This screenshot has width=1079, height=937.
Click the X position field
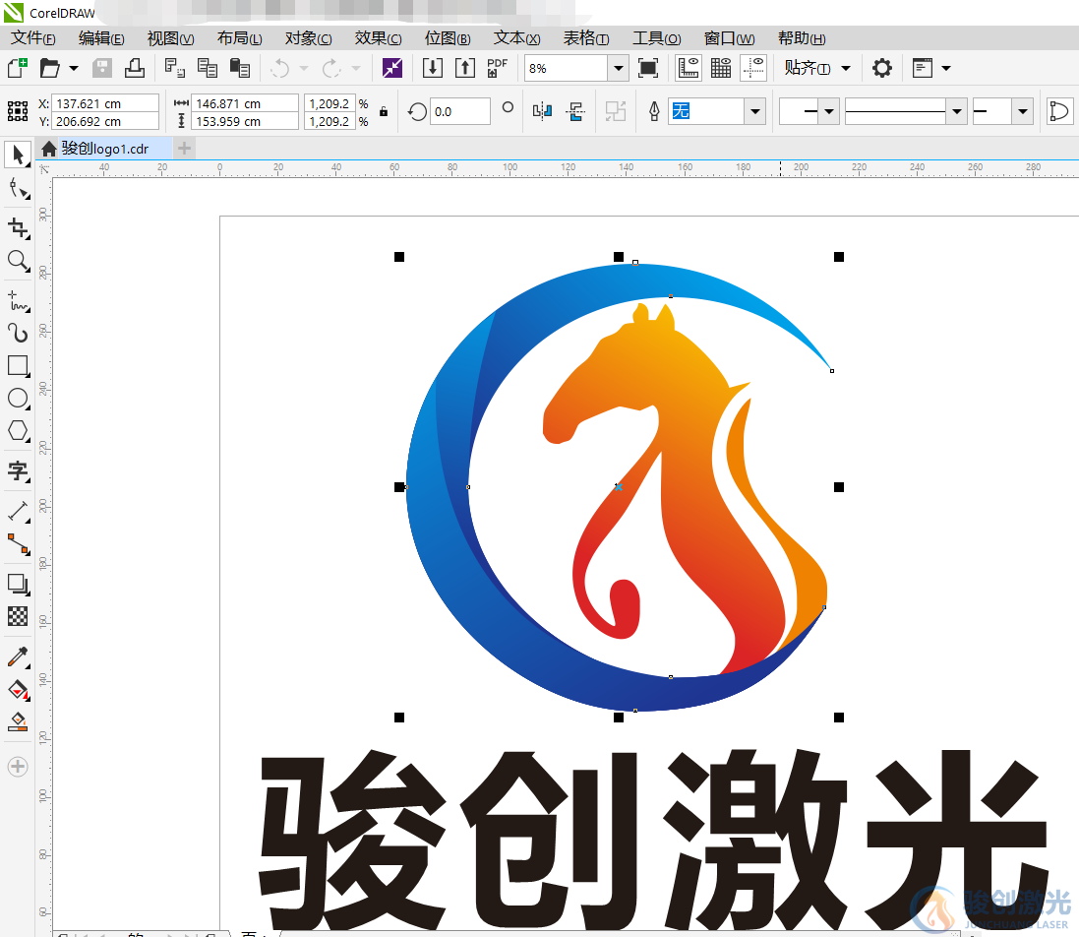(105, 103)
